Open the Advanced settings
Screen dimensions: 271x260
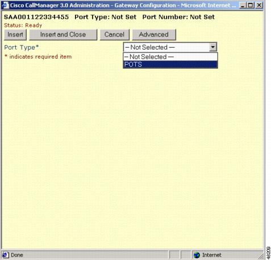(x=154, y=35)
